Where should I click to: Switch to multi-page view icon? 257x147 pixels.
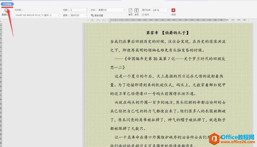[137, 11]
